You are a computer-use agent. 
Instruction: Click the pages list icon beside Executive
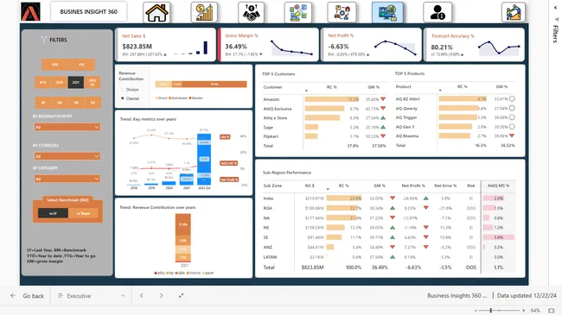tap(61, 296)
